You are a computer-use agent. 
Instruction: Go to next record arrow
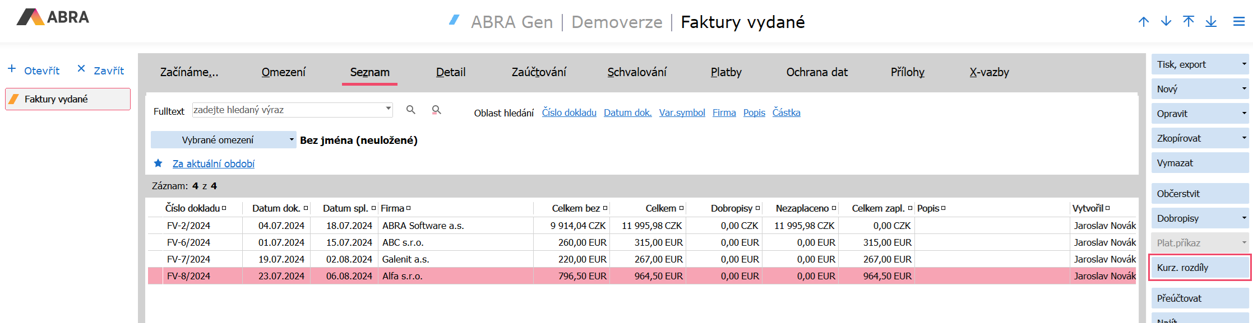1166,22
